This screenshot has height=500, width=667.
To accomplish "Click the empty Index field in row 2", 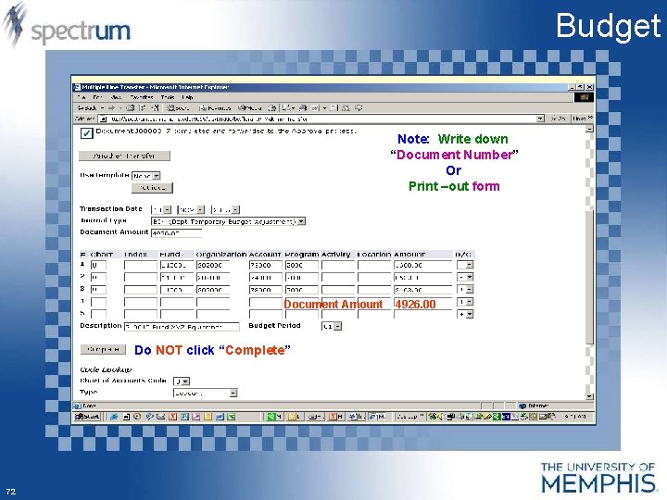I will click(x=141, y=278).
